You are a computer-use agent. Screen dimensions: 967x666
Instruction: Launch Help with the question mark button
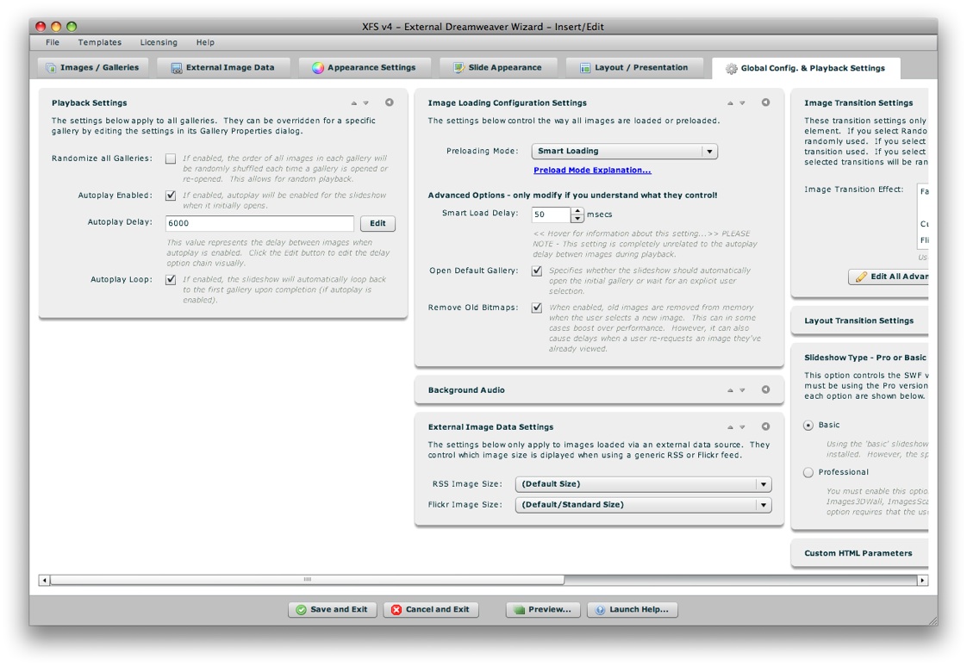pyautogui.click(x=632, y=609)
